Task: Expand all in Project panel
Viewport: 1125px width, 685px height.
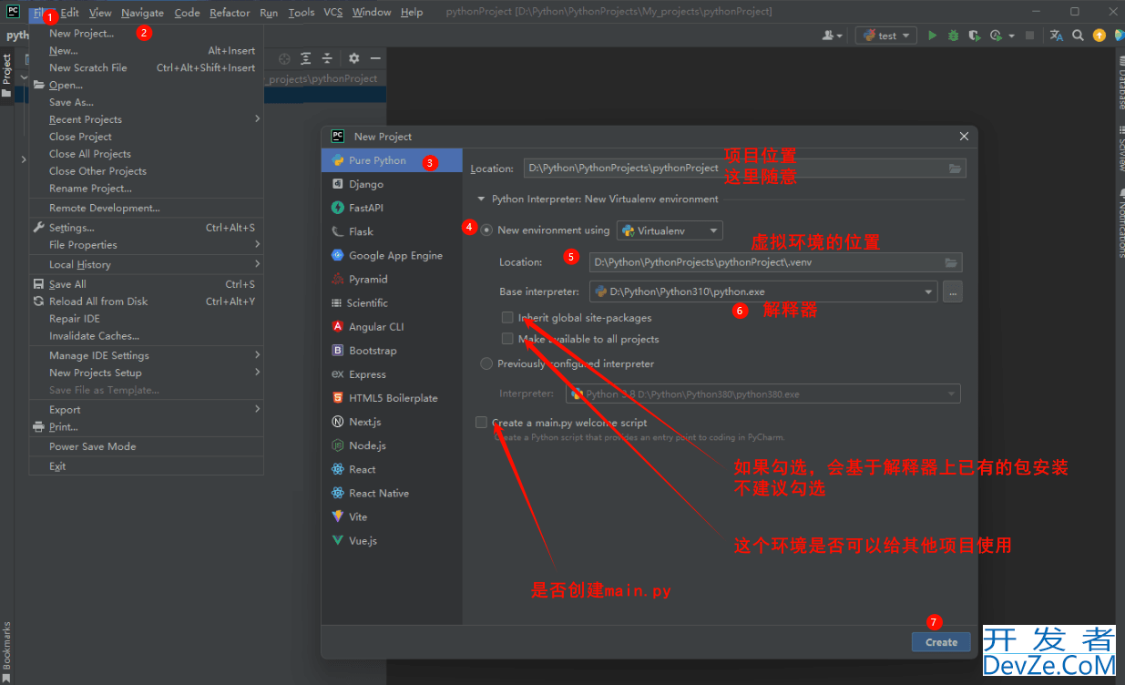Action: click(x=306, y=58)
